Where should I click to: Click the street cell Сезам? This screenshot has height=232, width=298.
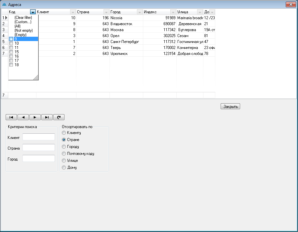pos(190,35)
